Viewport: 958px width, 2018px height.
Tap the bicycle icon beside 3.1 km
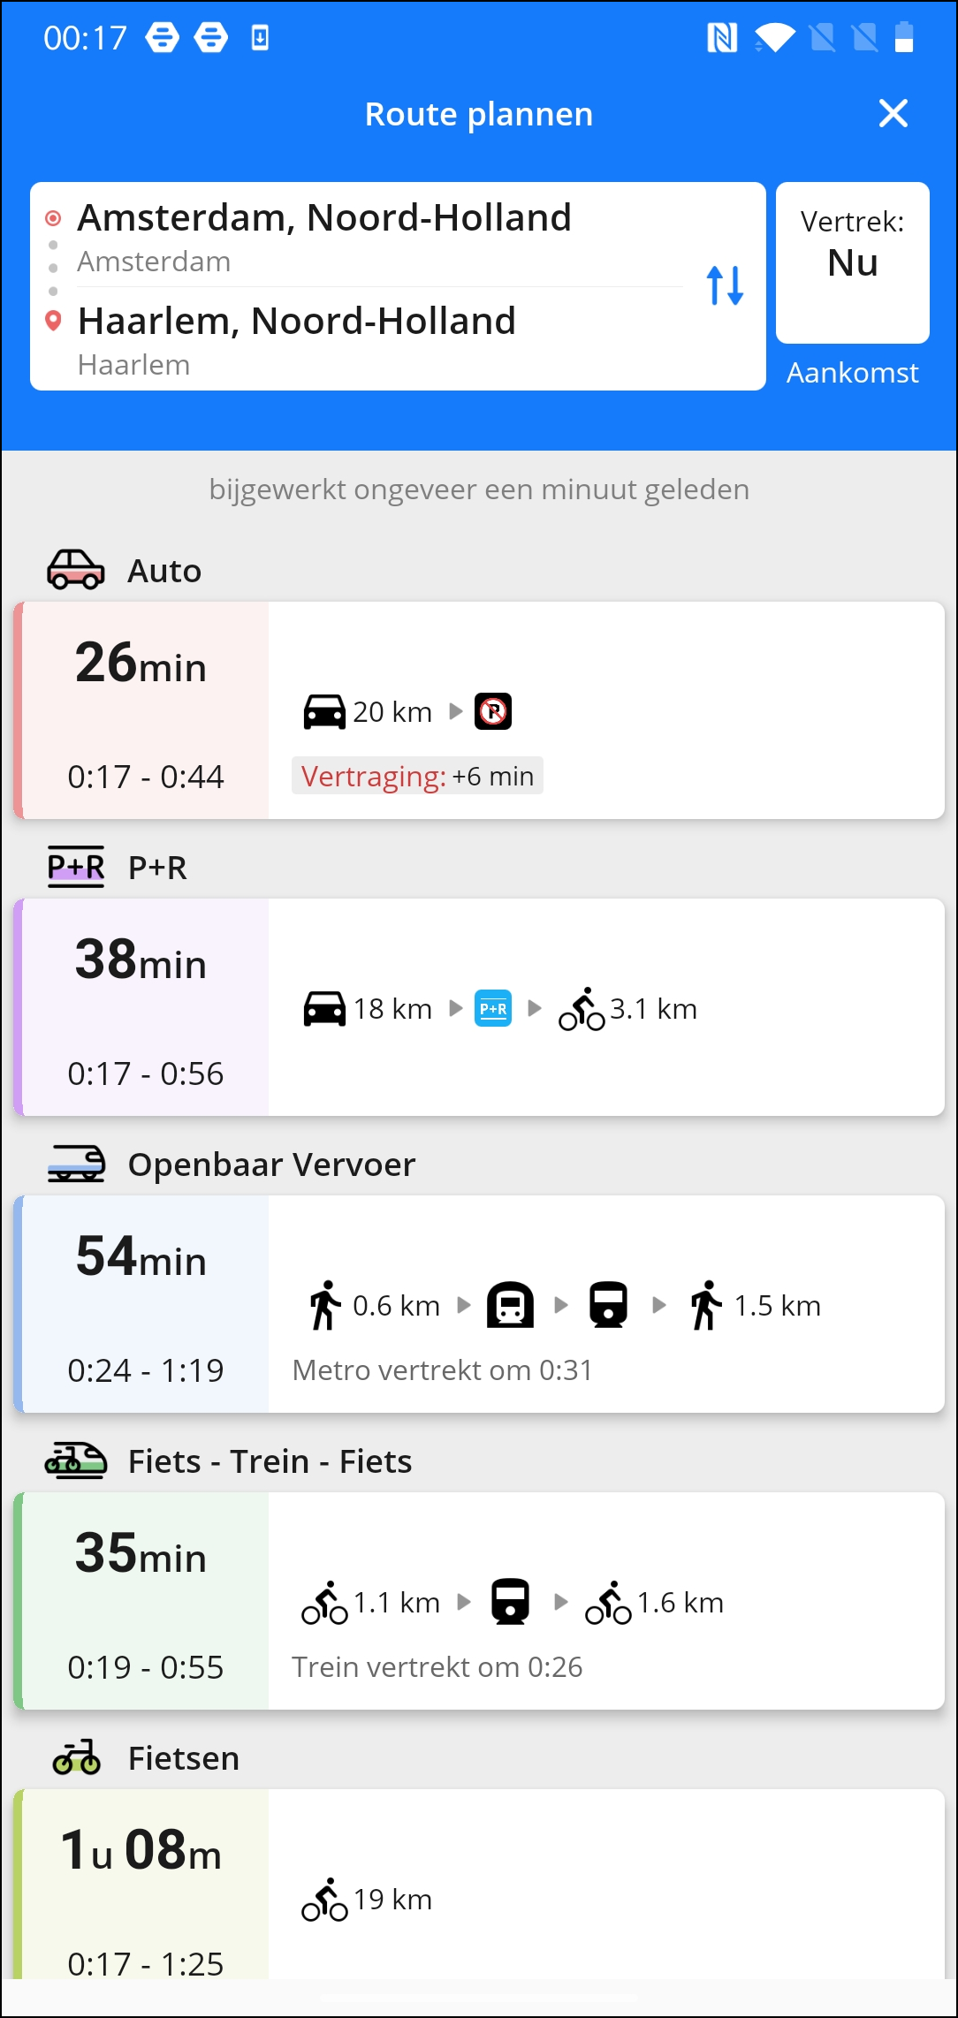tap(582, 1008)
